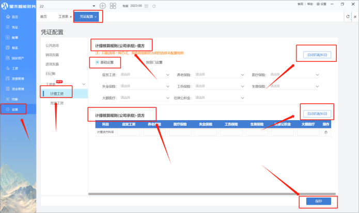Click the 保存 button
Screen dimensions: 359x213
click(318, 201)
